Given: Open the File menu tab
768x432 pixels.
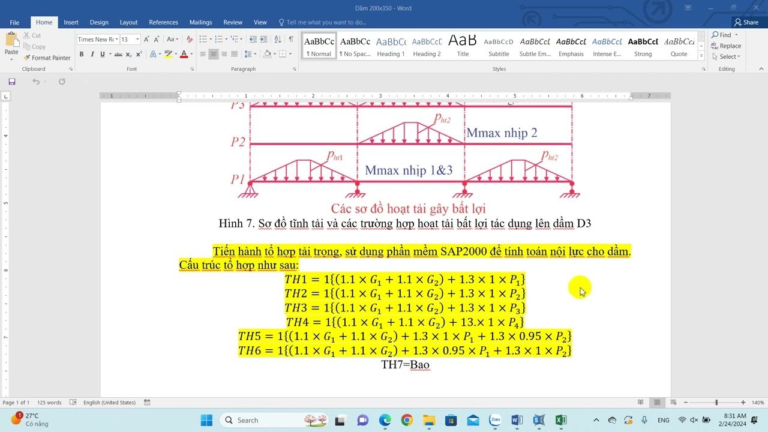Looking at the screenshot, I should pos(14,22).
